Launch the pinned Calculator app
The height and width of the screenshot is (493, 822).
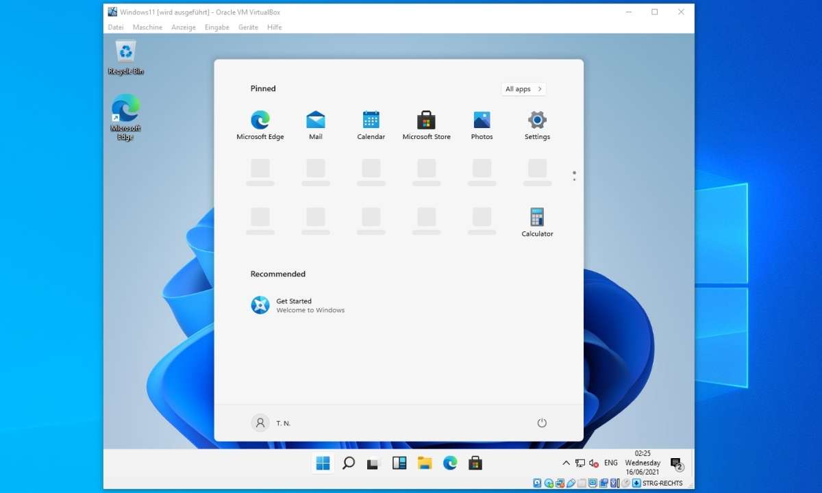538,223
